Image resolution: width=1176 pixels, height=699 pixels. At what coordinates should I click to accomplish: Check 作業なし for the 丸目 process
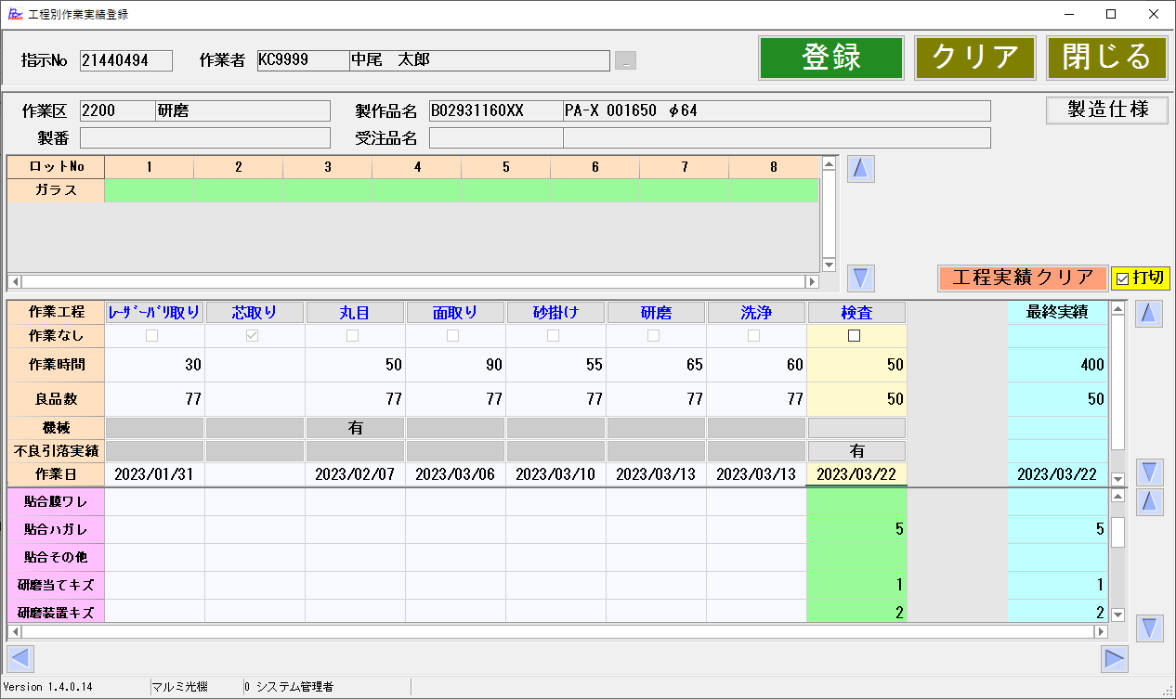tap(353, 336)
